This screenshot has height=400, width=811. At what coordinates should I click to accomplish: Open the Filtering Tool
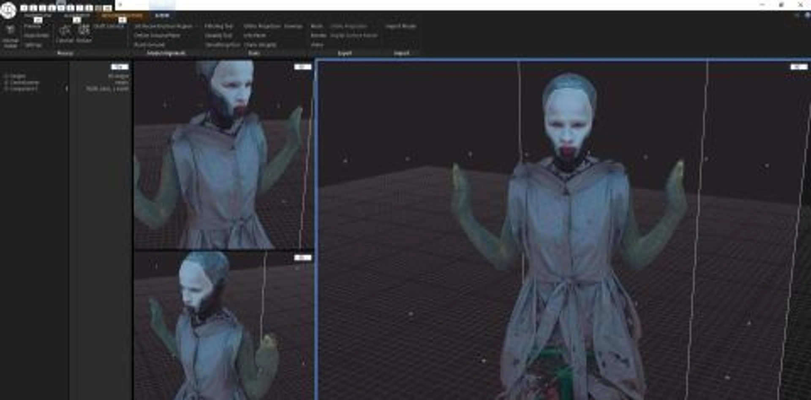tap(218, 26)
